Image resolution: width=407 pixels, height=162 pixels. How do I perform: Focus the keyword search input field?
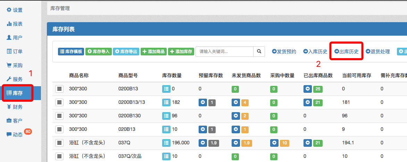click(224, 52)
